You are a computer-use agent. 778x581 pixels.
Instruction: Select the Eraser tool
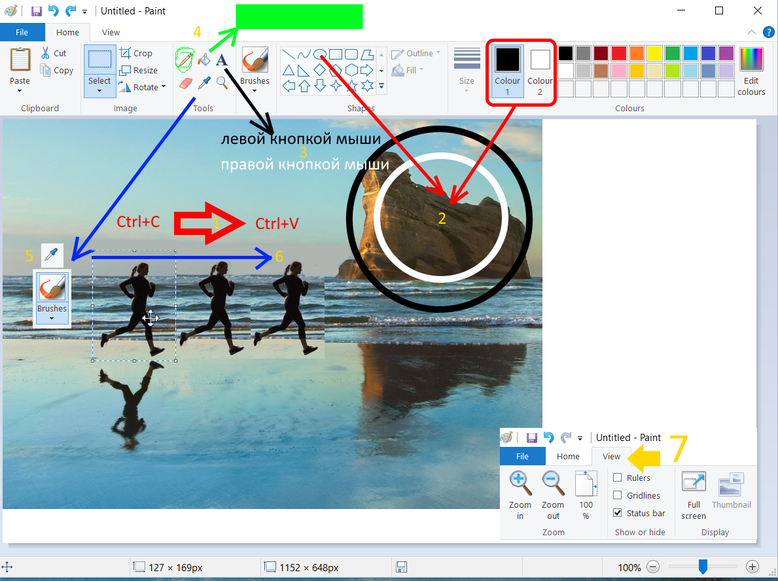186,83
